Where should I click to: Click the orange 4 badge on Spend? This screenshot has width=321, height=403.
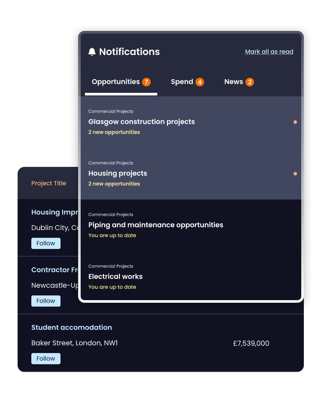[200, 82]
